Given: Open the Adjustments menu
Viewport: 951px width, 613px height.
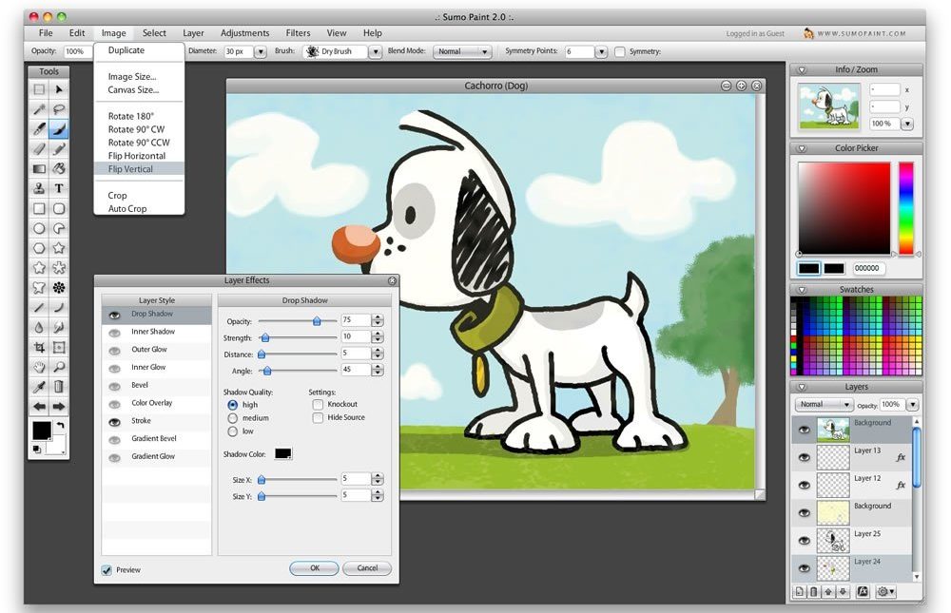Looking at the screenshot, I should [244, 33].
